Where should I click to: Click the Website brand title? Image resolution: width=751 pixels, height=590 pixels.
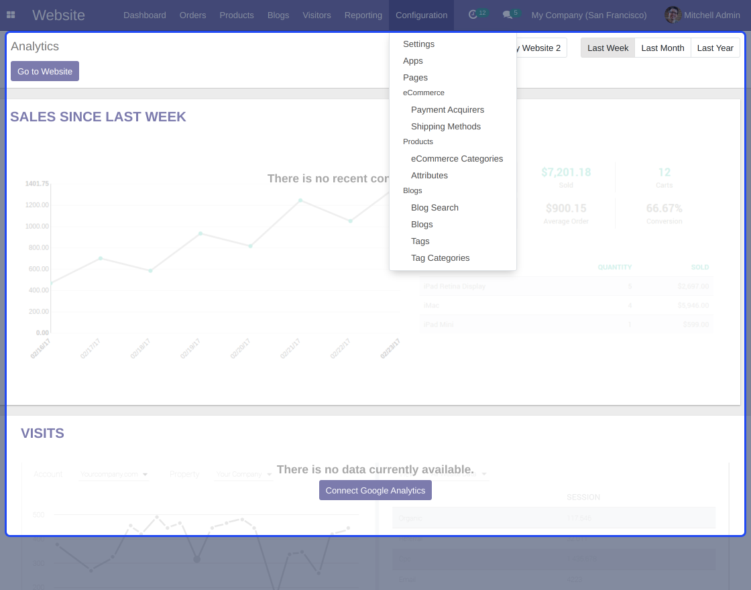(x=58, y=15)
